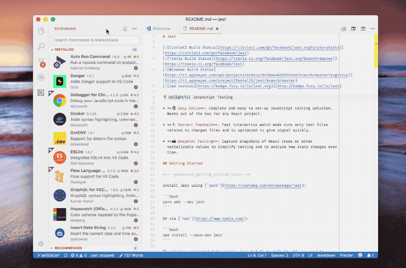Select the Danger extension title
The height and width of the screenshot is (268, 406).
click(78, 76)
